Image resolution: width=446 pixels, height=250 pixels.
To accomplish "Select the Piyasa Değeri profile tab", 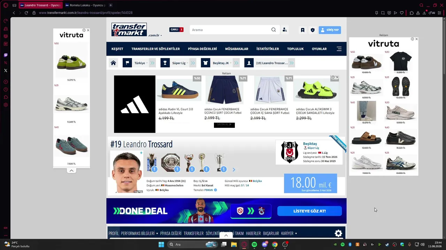I will [171, 233].
